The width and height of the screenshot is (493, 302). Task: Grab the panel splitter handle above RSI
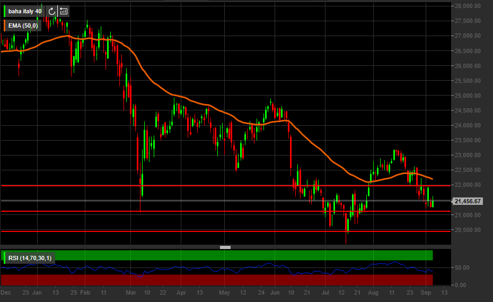coord(225,247)
